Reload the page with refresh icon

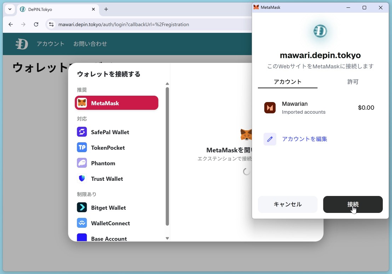click(36, 24)
